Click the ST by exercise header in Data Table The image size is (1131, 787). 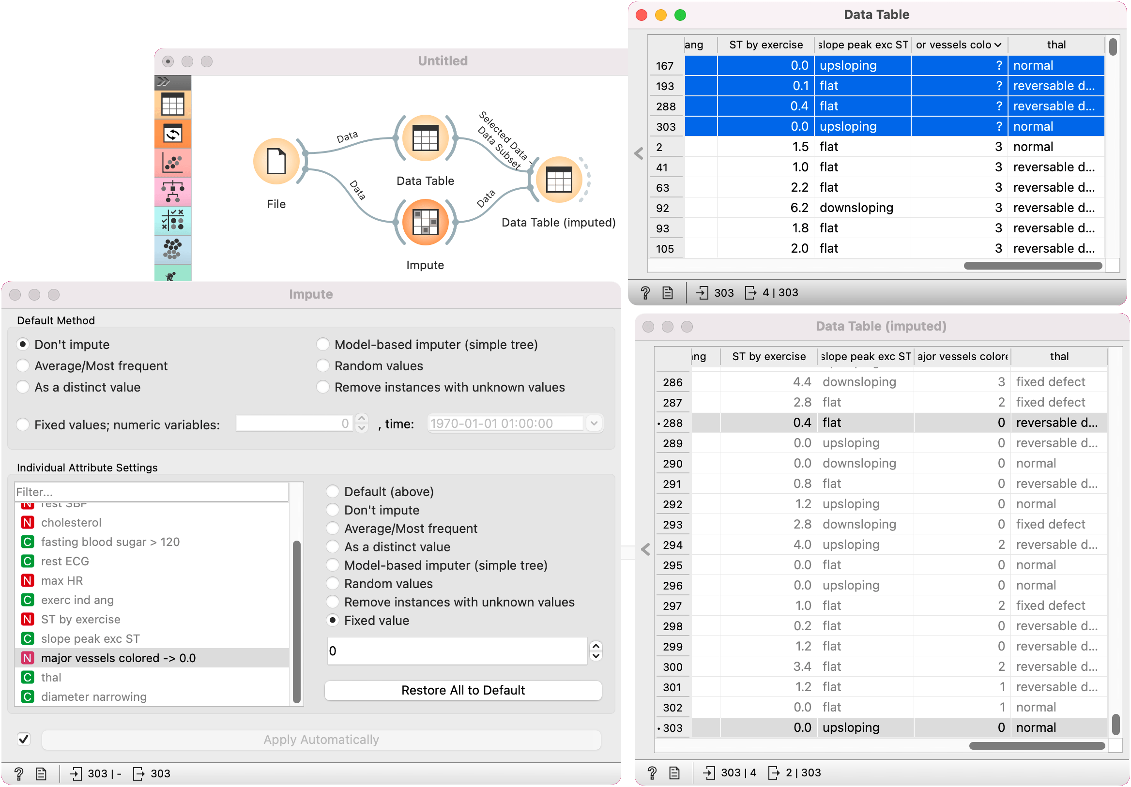click(x=765, y=45)
